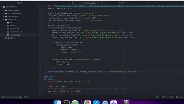The height and width of the screenshot is (104, 184).
Task: Expand the StoryTimeAlexaSkill folder arrow
Action: pyautogui.click(x=4, y=14)
